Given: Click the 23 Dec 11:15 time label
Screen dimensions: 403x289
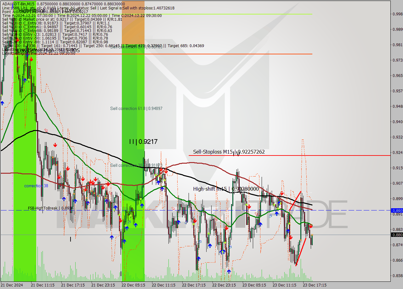Looking at the screenshot, I should tap(284, 285).
